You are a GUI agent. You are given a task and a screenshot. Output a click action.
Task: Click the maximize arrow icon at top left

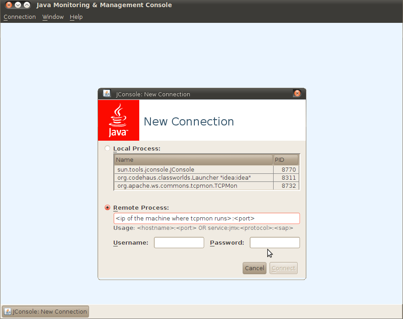[27, 5]
